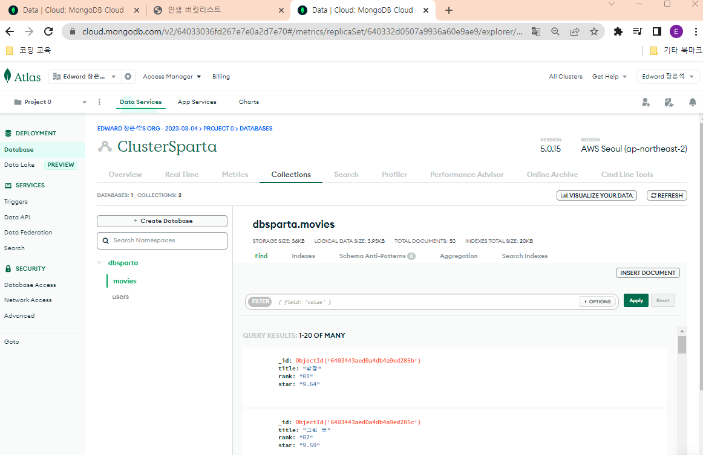Open alerts bell icon
The width and height of the screenshot is (703, 455).
(x=692, y=102)
